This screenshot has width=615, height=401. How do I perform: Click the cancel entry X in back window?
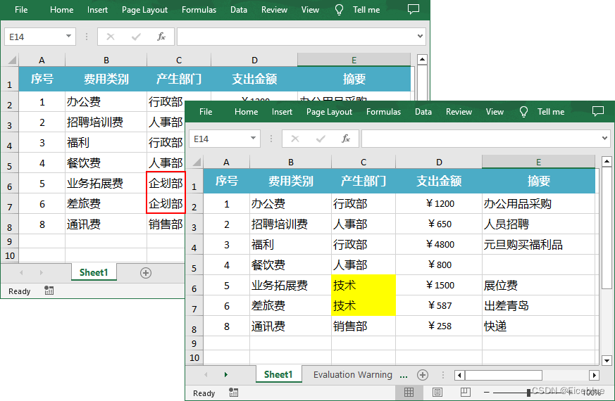click(x=111, y=37)
